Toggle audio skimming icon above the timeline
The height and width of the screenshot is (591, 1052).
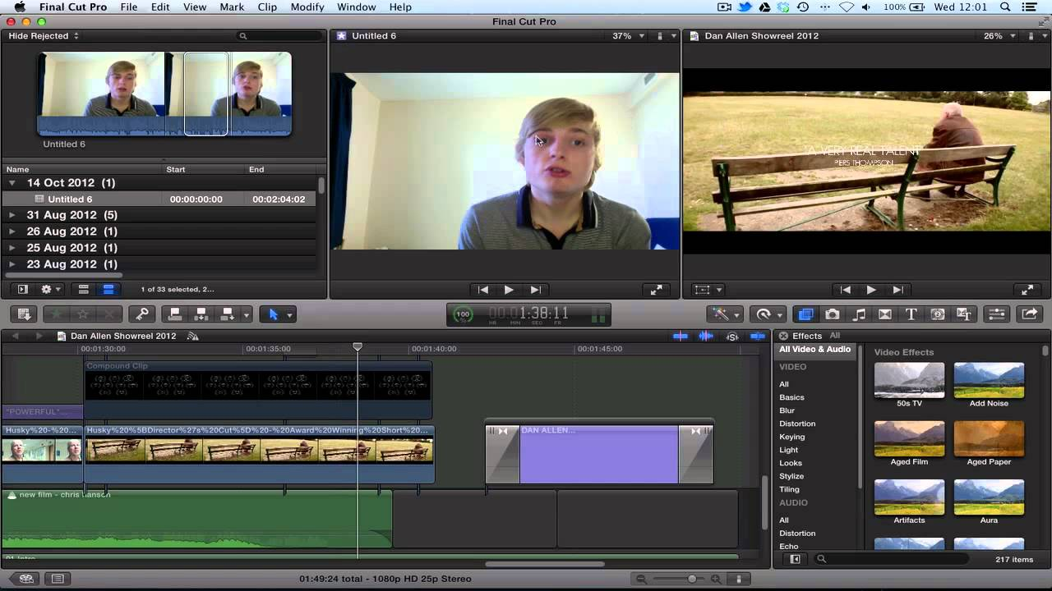[705, 337]
